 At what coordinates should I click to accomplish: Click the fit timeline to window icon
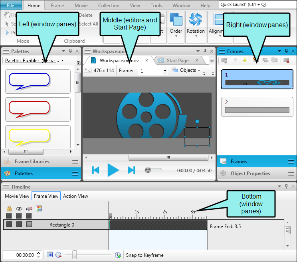[49, 254]
